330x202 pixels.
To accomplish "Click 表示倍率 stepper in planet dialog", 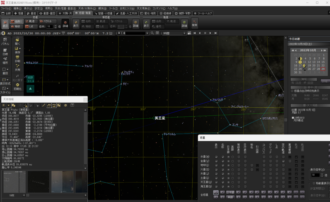I will tap(322, 175).
